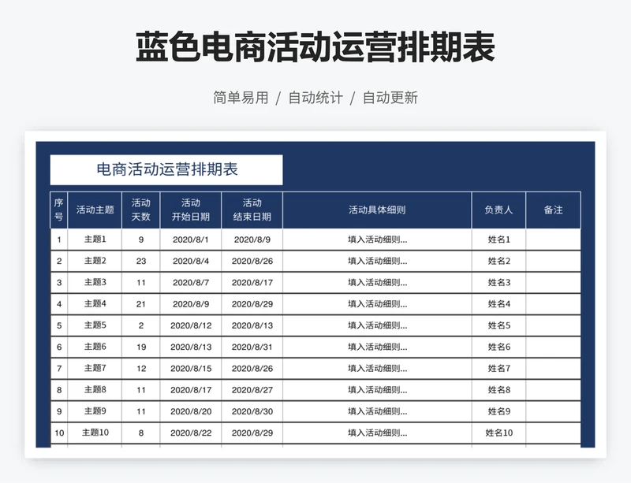Click the days value 19 for 主题6
The height and width of the screenshot is (483, 631).
click(141, 347)
